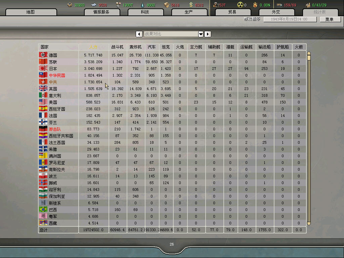Click the message counter 26 at bottom
The image size is (344, 258).
click(x=172, y=244)
